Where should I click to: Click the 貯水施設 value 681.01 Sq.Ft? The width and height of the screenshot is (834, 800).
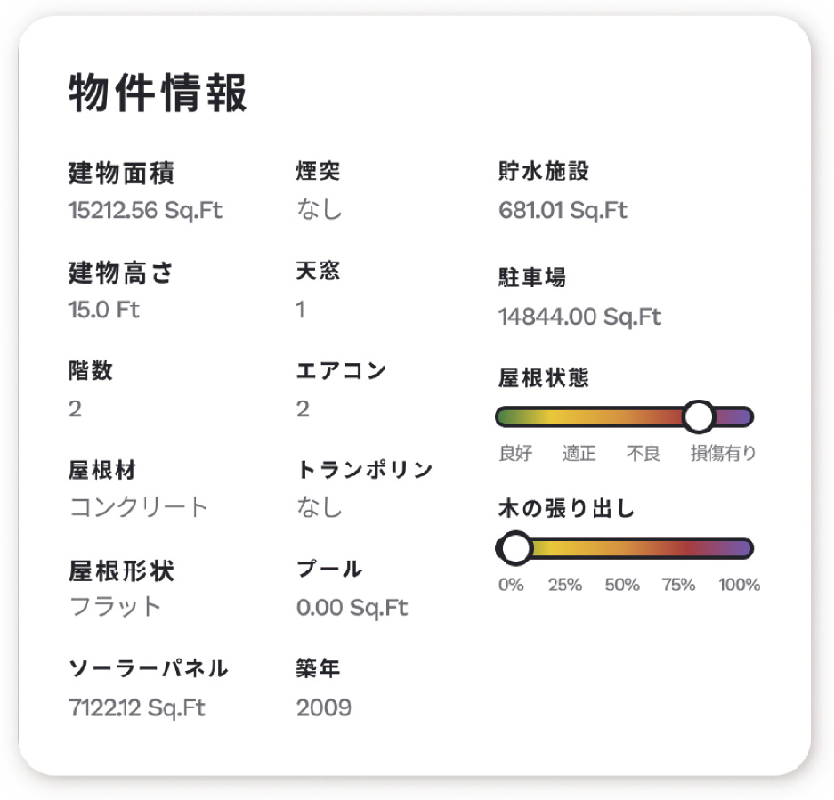pyautogui.click(x=563, y=210)
